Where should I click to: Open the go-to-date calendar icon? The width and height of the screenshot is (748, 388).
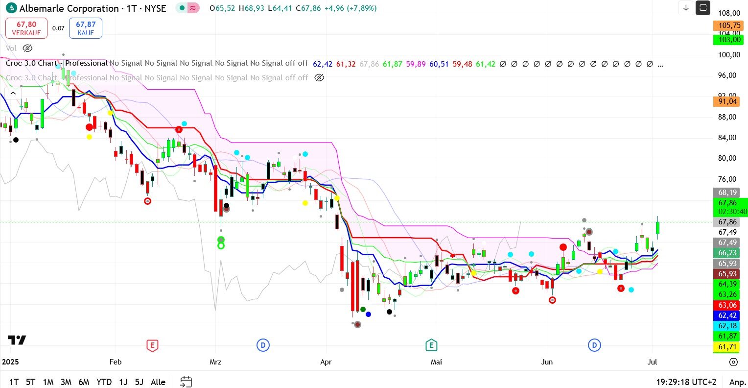[186, 382]
